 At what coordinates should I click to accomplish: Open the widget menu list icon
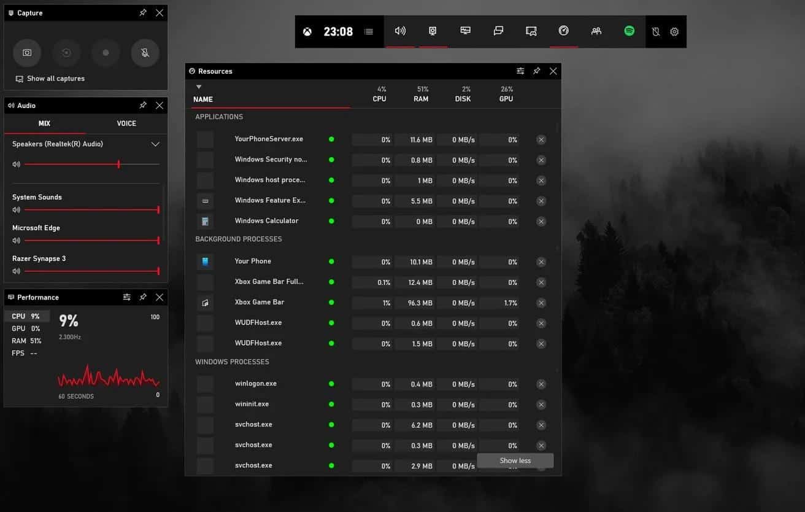coord(368,31)
